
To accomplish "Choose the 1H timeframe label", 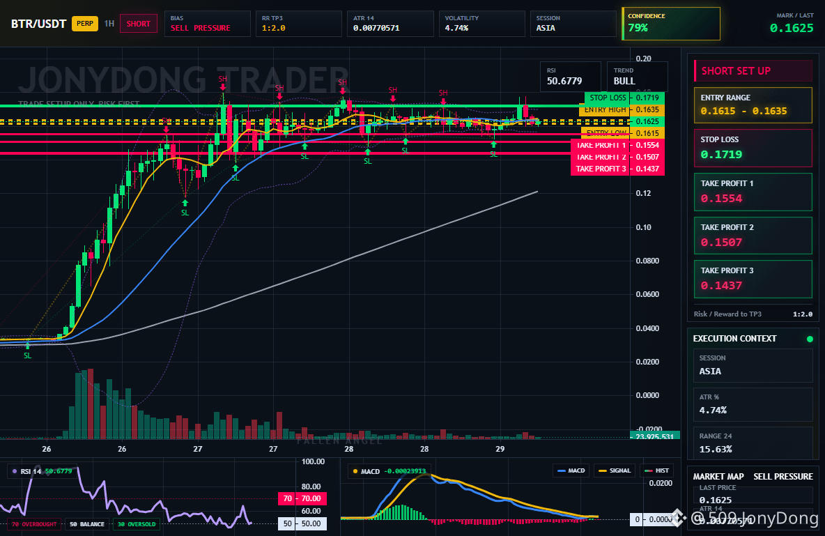I will click(109, 24).
